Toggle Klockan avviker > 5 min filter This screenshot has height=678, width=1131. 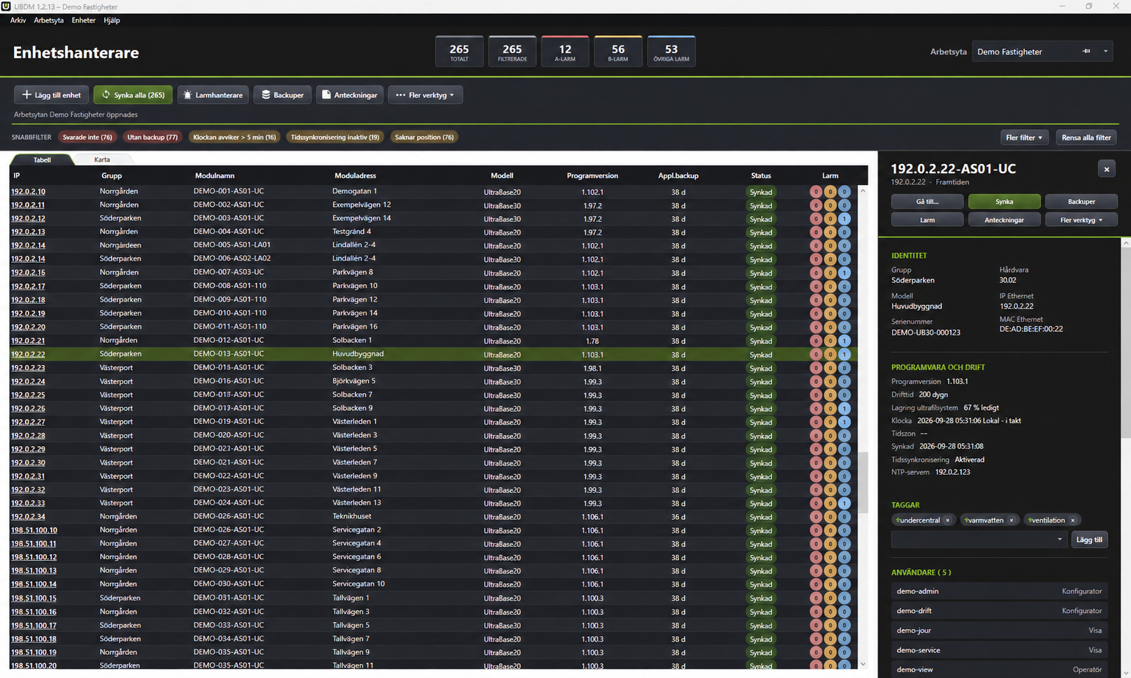(x=234, y=137)
